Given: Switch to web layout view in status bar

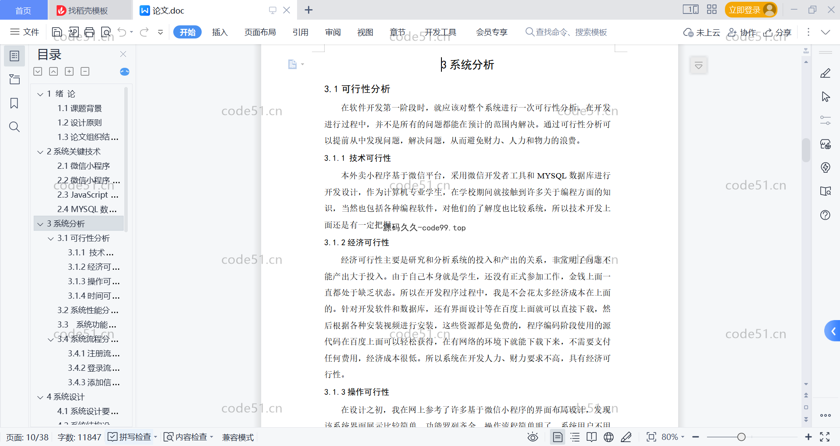Looking at the screenshot, I should coord(609,437).
